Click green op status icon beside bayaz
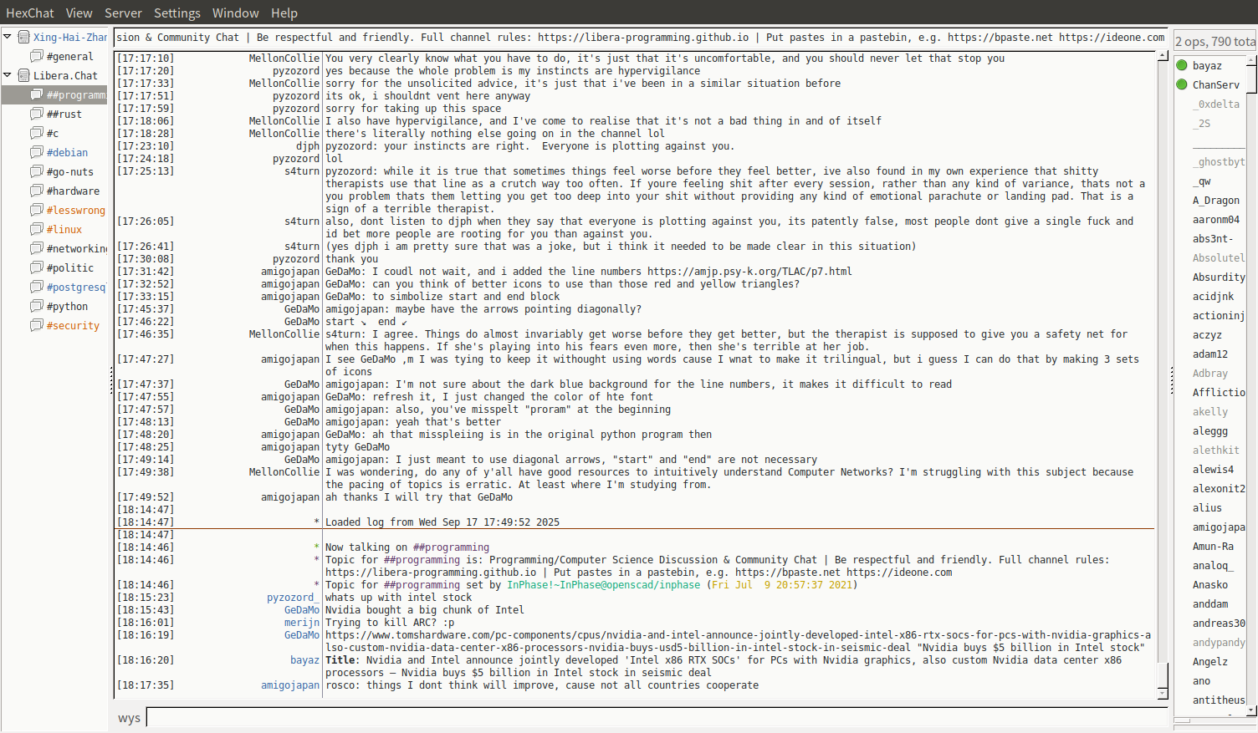Image resolution: width=1258 pixels, height=733 pixels. 1182,65
